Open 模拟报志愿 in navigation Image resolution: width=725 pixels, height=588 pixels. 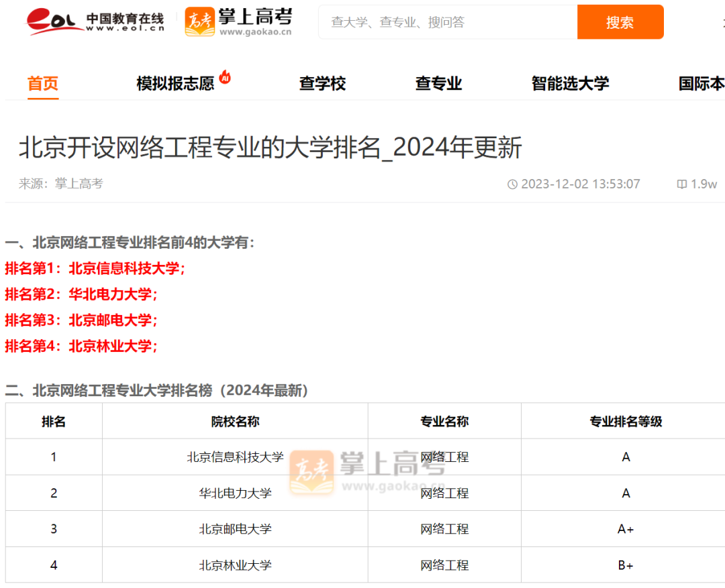point(175,84)
